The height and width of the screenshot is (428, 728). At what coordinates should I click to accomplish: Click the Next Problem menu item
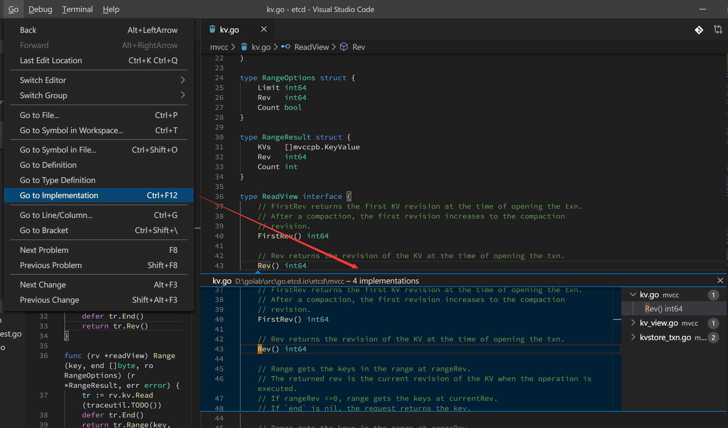click(44, 250)
